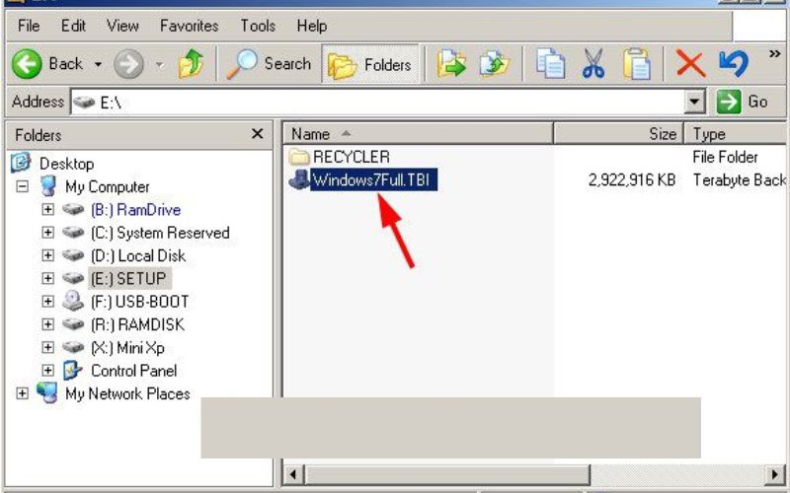The height and width of the screenshot is (493, 790).
Task: Click inside the Address field E:\
Action: tap(378, 103)
